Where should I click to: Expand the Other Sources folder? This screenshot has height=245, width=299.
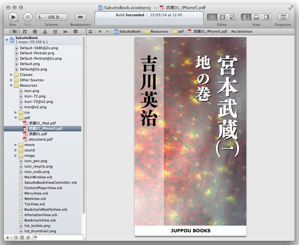coord(11,80)
